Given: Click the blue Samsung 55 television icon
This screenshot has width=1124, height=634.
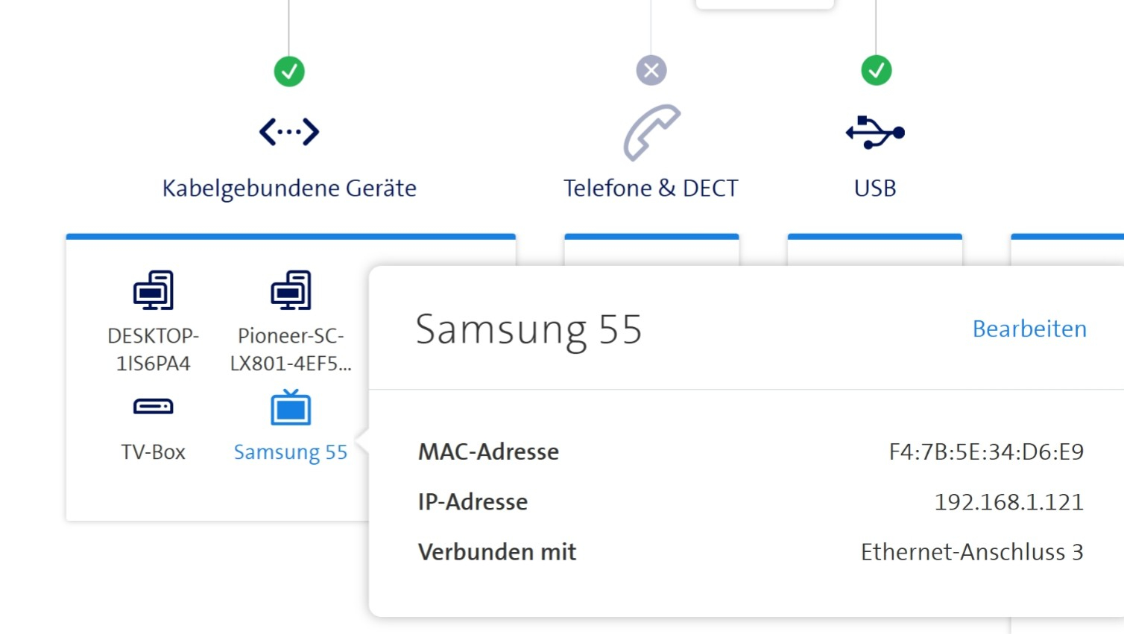Looking at the screenshot, I should [291, 408].
